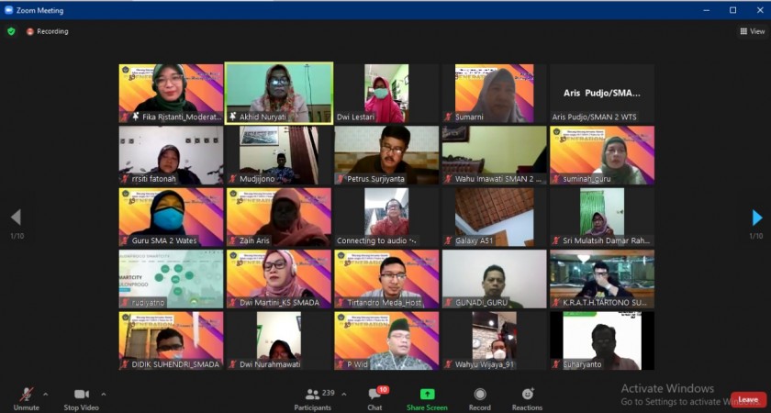Select Sri Mulatsih Damar Rah video tile
The image size is (771, 413).
(x=602, y=218)
